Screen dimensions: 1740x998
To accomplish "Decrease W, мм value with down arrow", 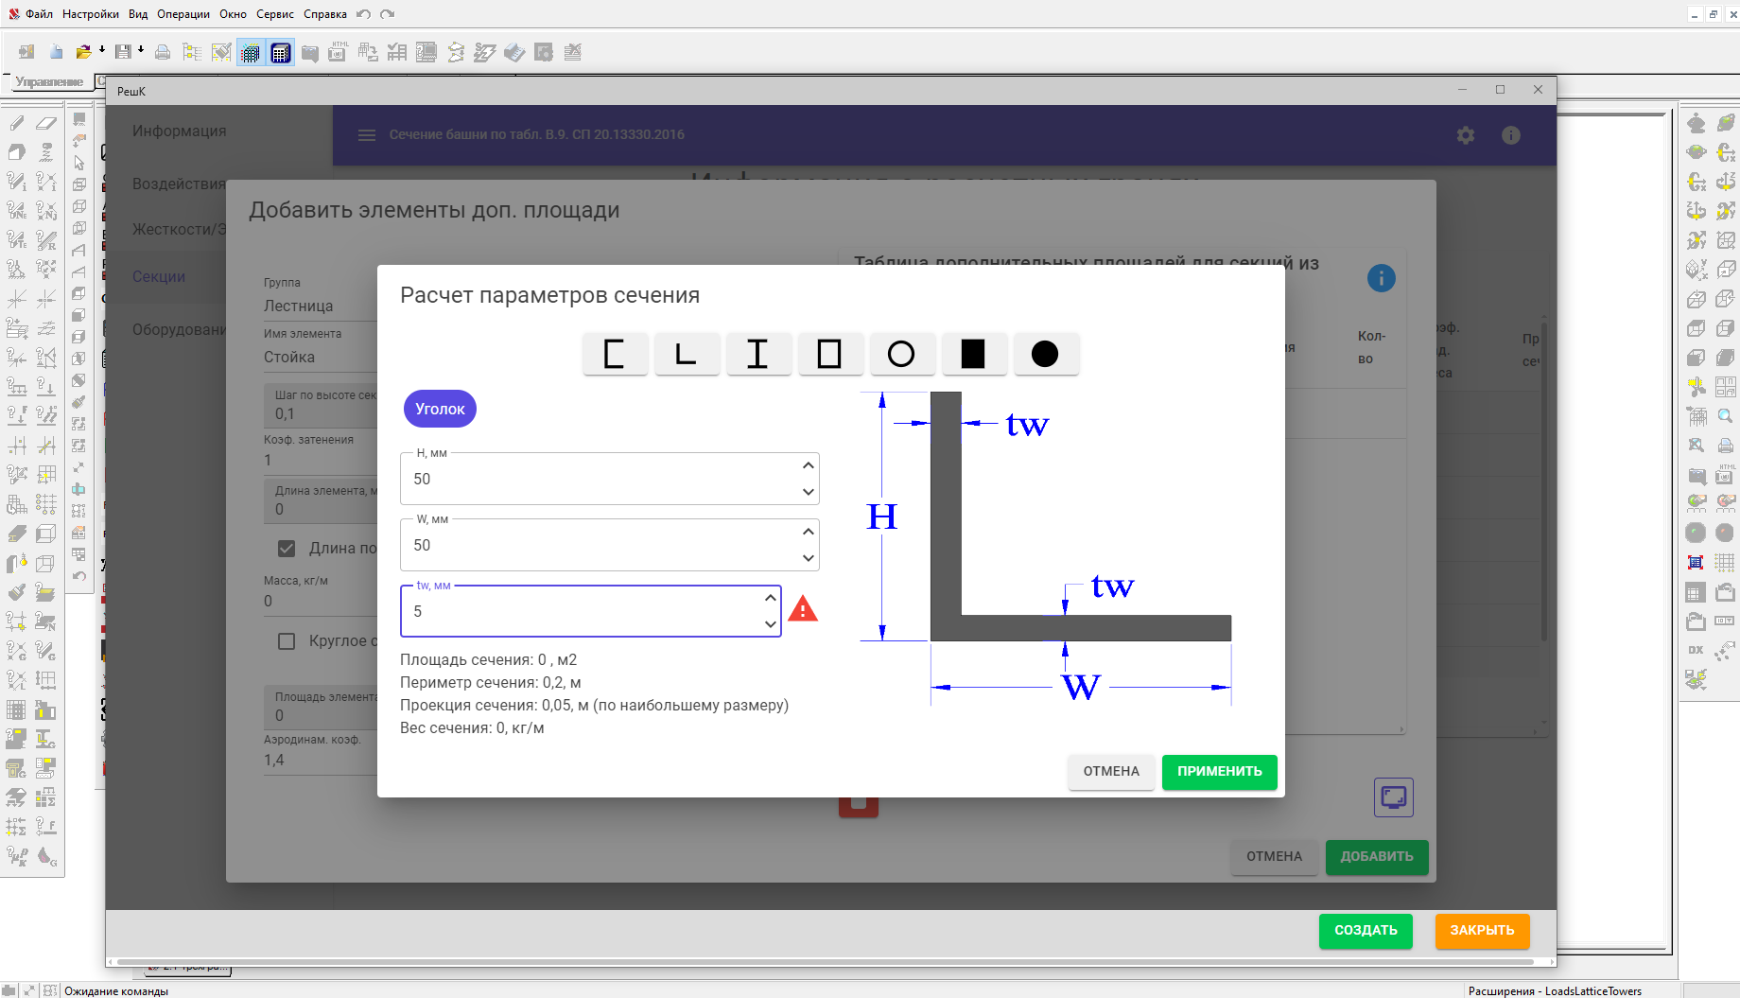I will [x=808, y=558].
